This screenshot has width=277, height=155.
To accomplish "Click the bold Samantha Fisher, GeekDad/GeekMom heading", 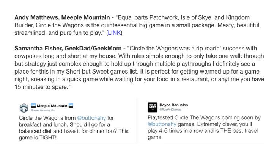I will point(68,48).
